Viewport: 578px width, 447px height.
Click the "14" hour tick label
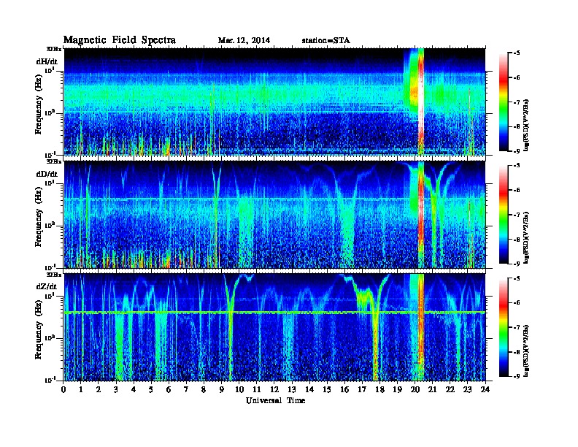309,389
